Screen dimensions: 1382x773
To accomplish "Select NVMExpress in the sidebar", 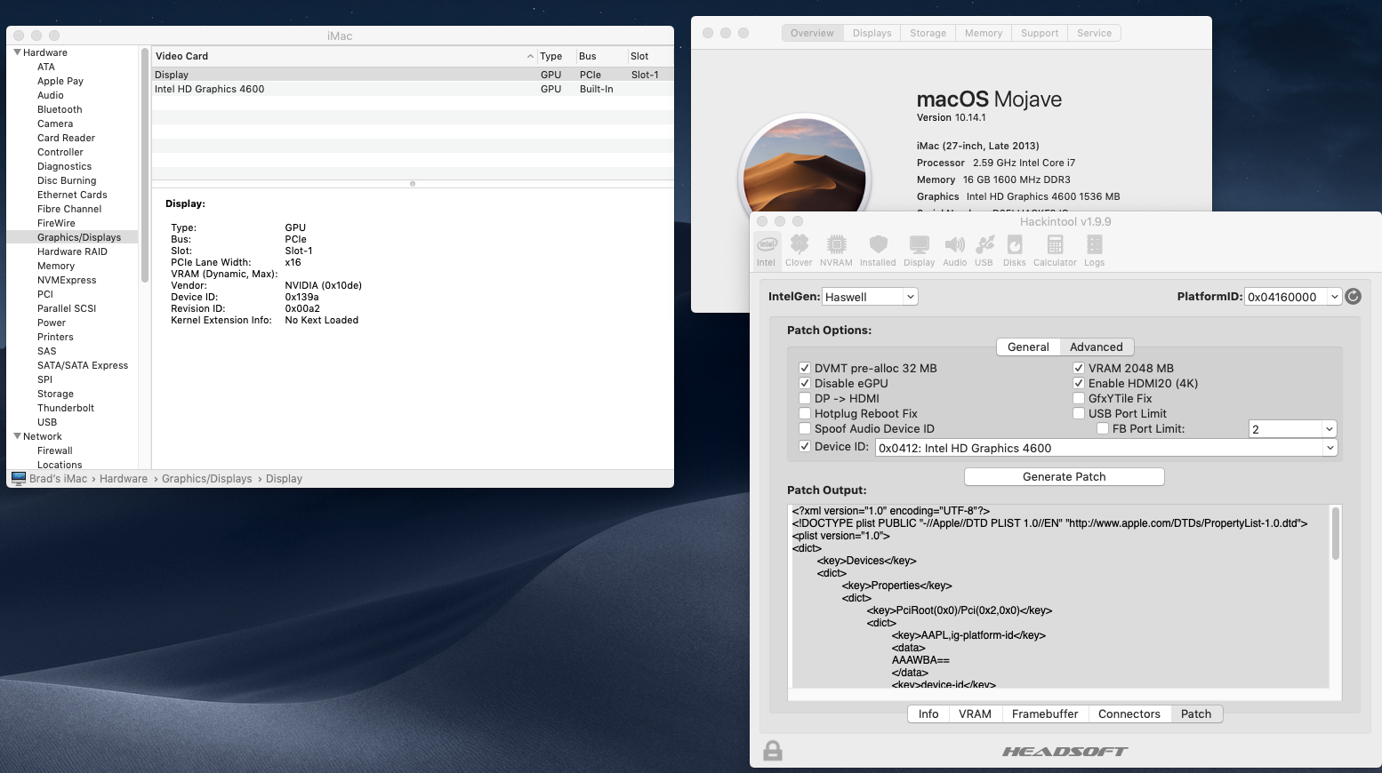I will pos(67,280).
